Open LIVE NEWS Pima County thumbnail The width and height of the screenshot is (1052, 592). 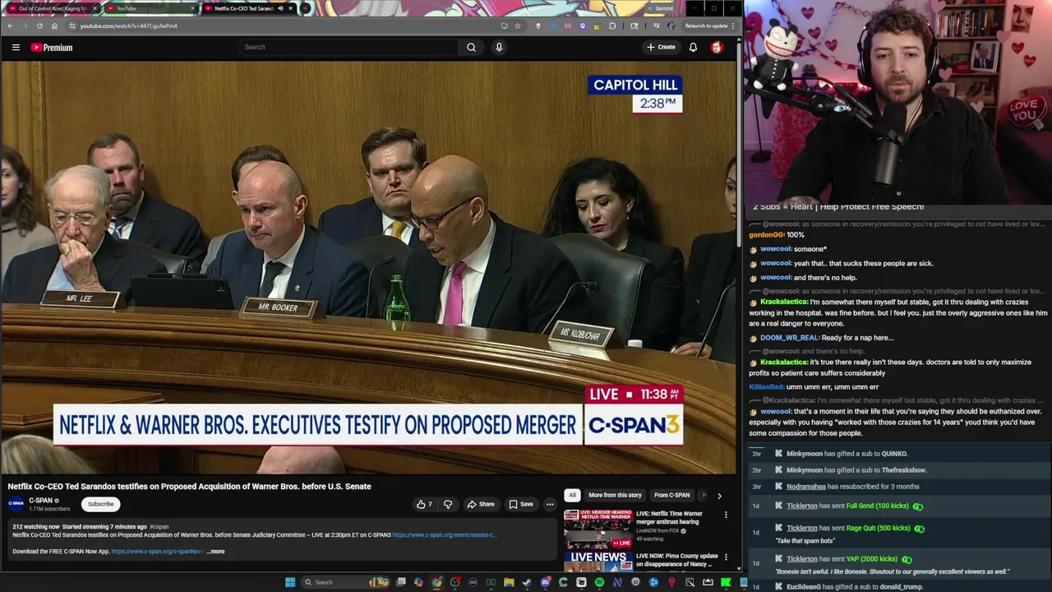pyautogui.click(x=598, y=562)
